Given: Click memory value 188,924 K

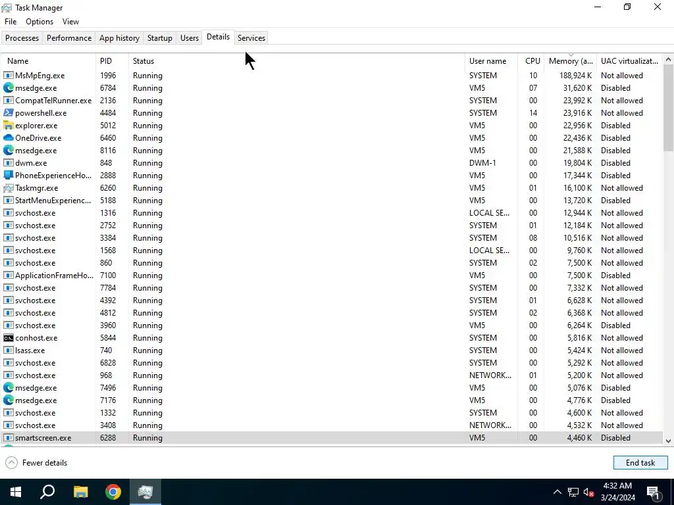Looking at the screenshot, I should (x=575, y=76).
